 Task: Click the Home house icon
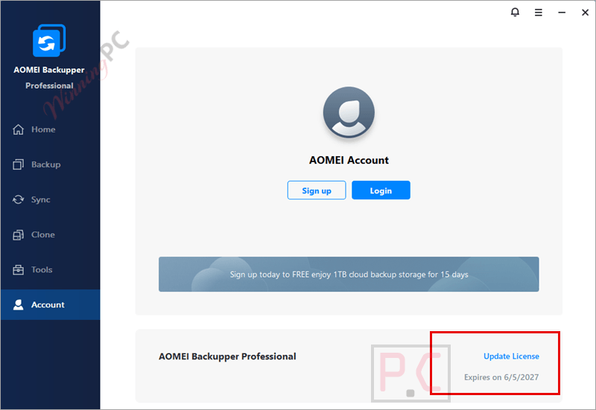[18, 129]
